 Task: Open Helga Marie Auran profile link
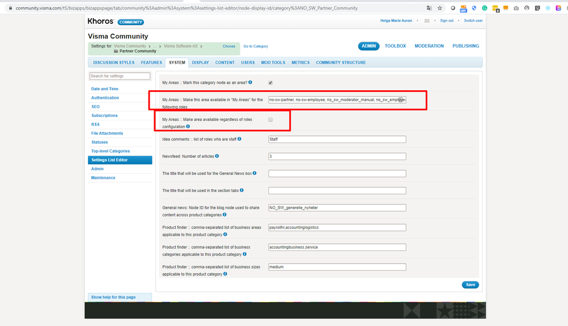pos(396,20)
